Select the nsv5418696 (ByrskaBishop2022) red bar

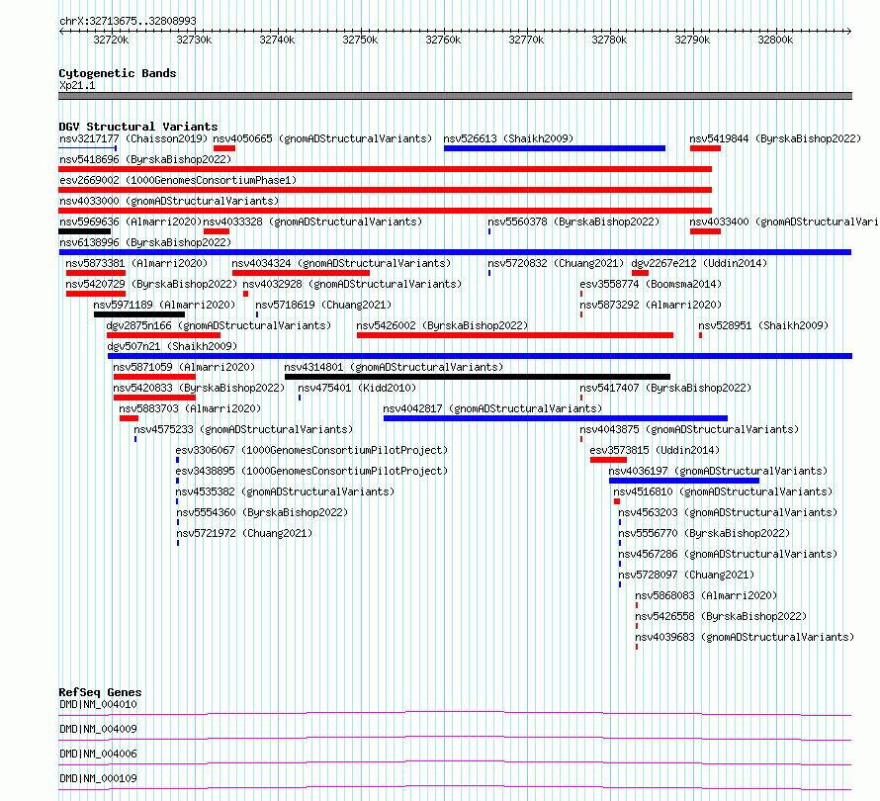385,169
